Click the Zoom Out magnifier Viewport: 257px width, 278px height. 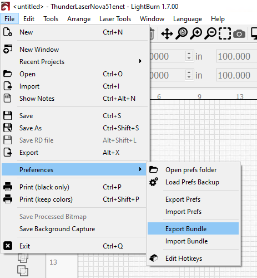[x=210, y=33]
